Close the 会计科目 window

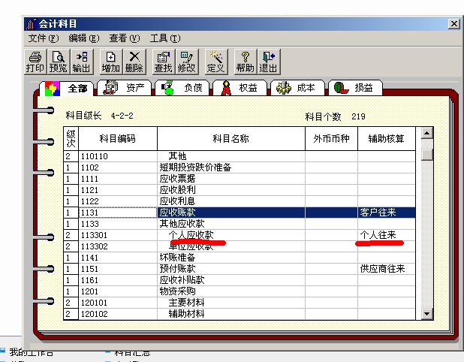(x=454, y=24)
